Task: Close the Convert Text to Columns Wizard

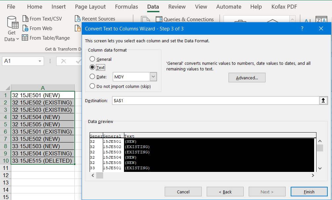Action: pos(321,28)
